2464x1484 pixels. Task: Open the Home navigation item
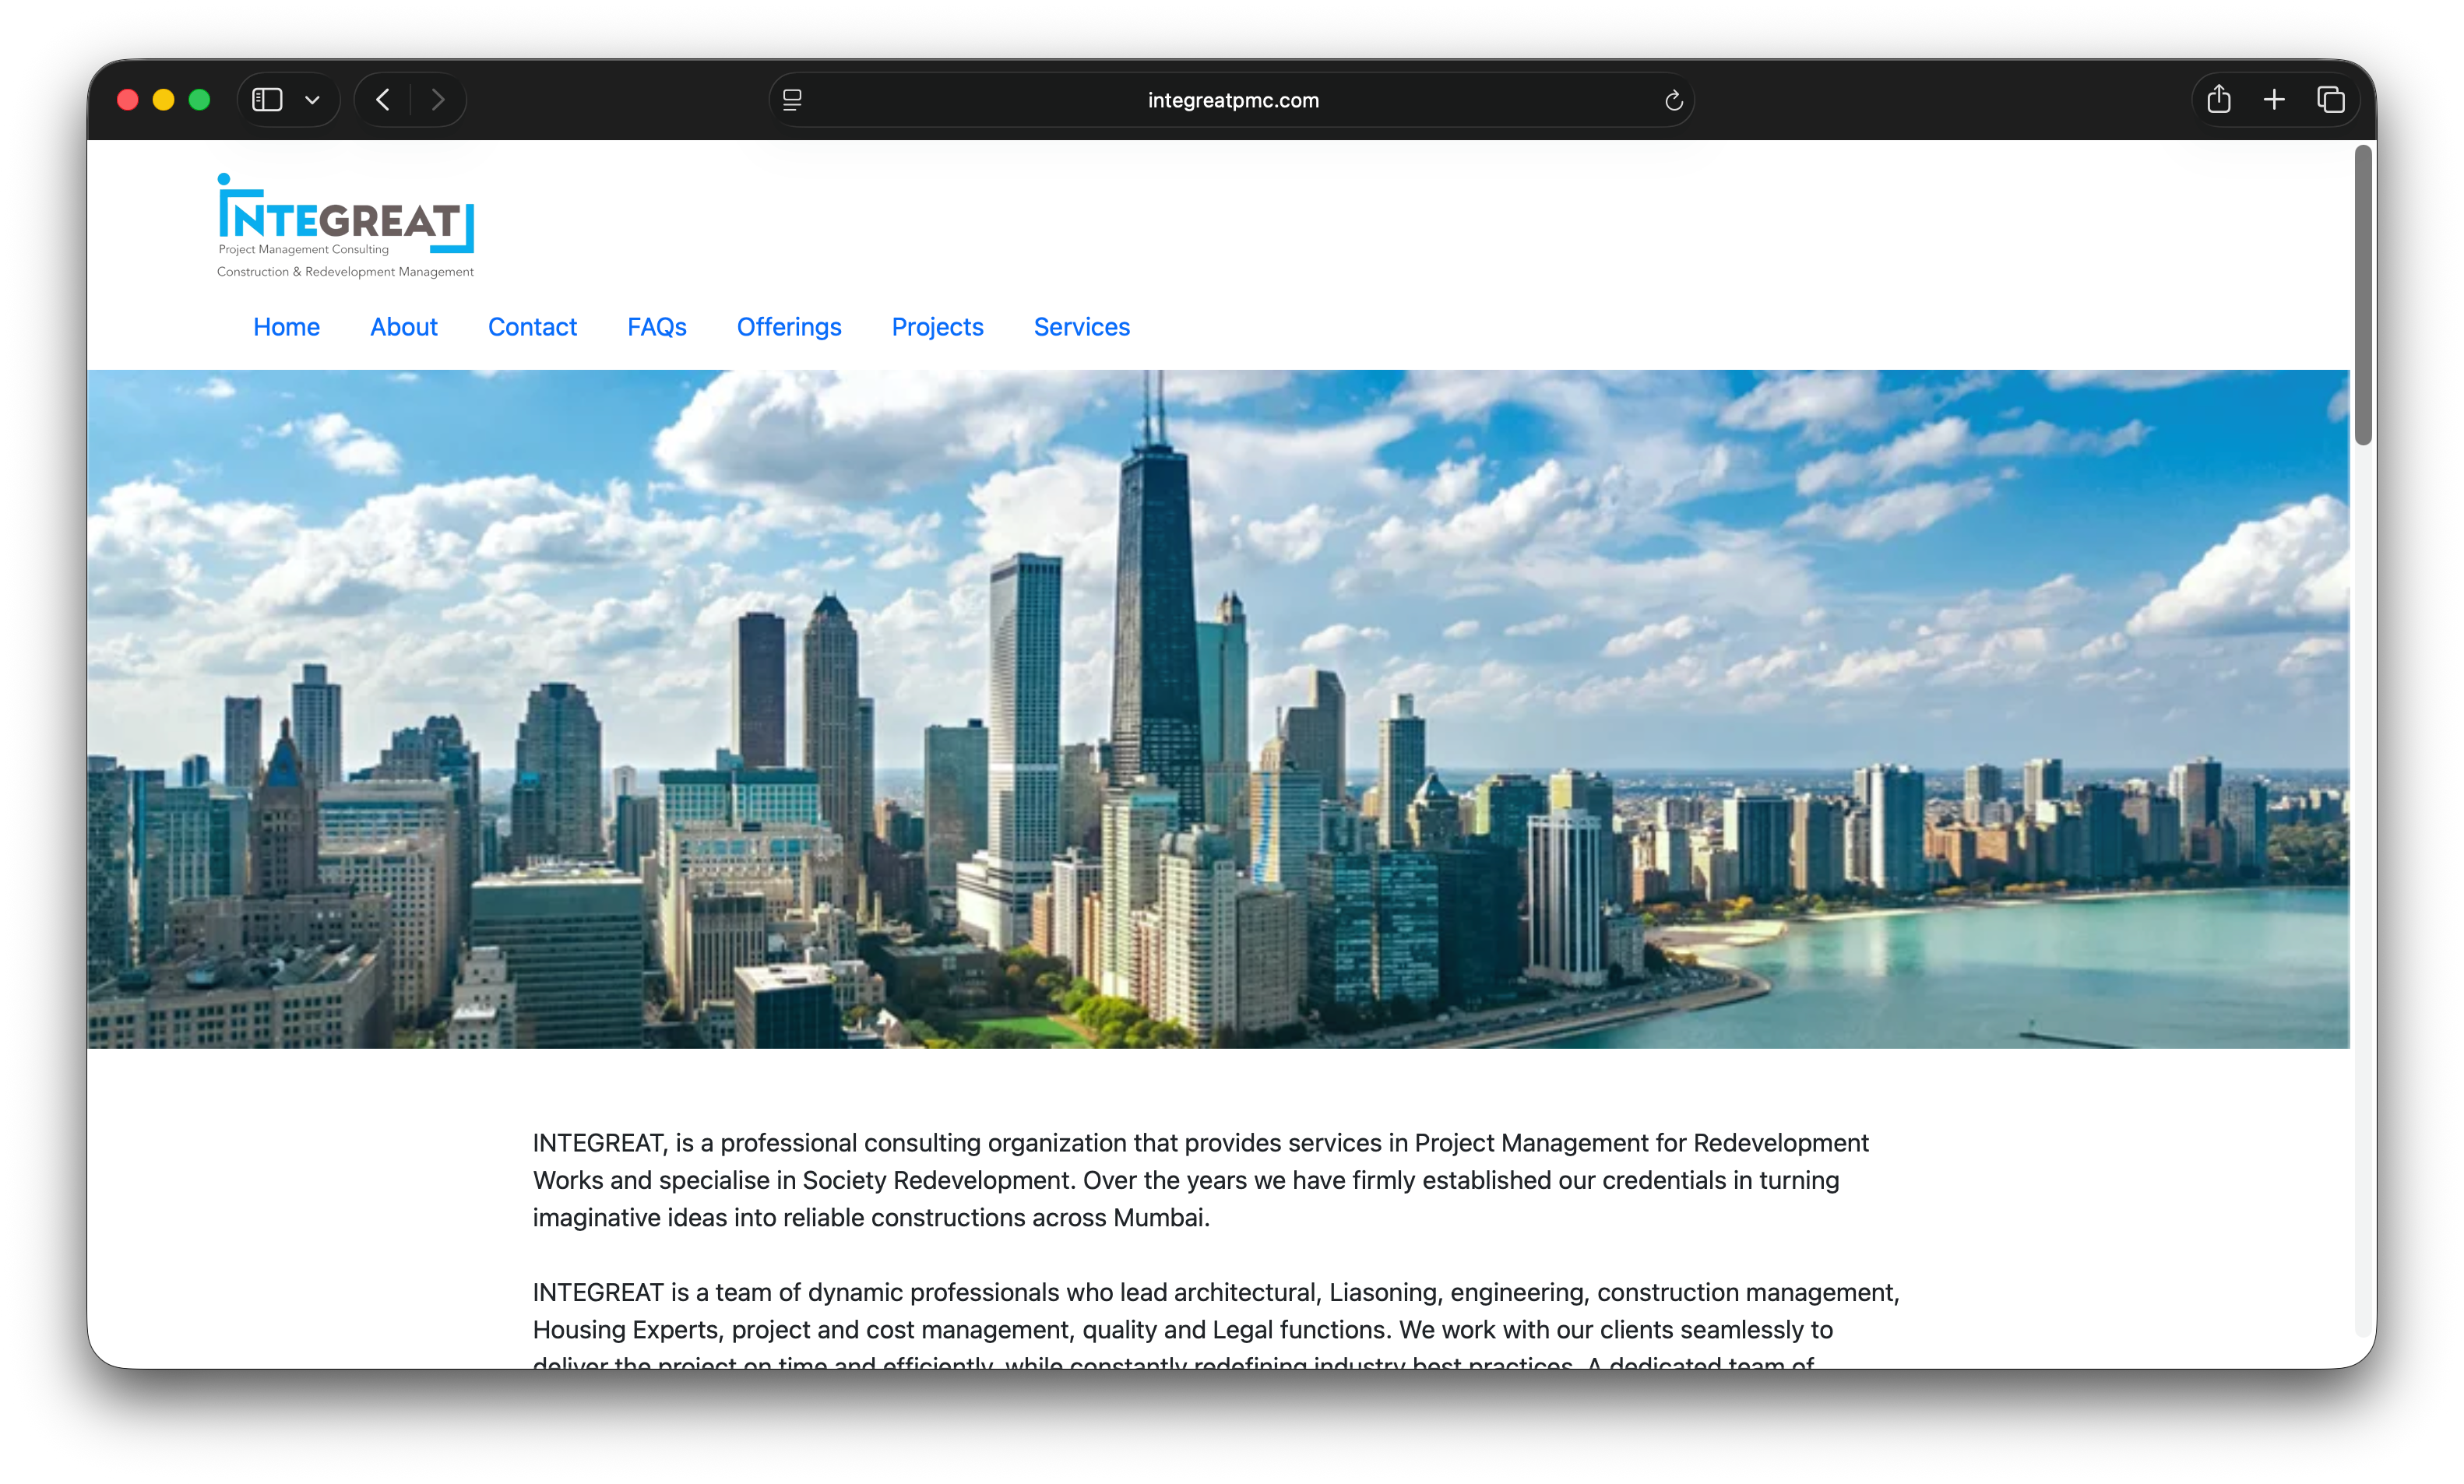point(286,327)
